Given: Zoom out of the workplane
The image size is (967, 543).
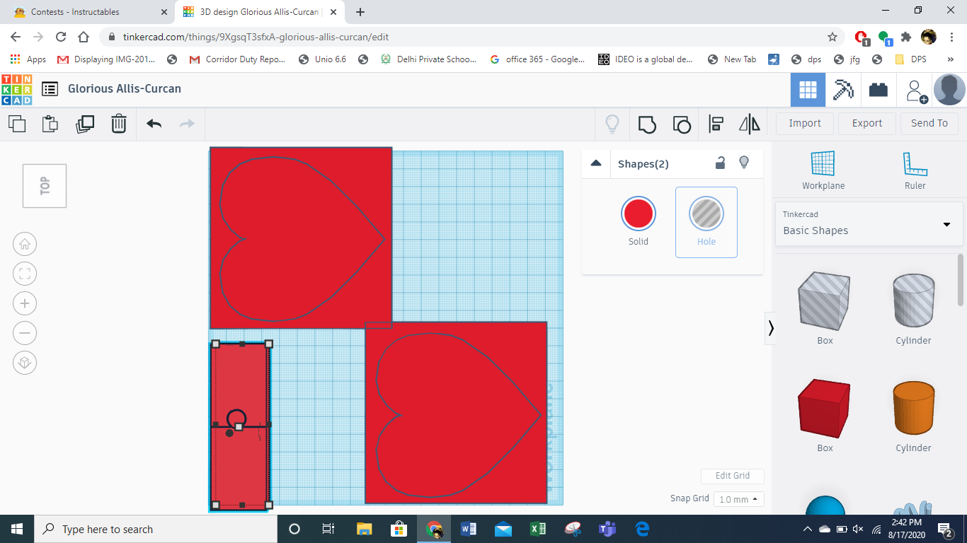Looking at the screenshot, I should [x=25, y=334].
